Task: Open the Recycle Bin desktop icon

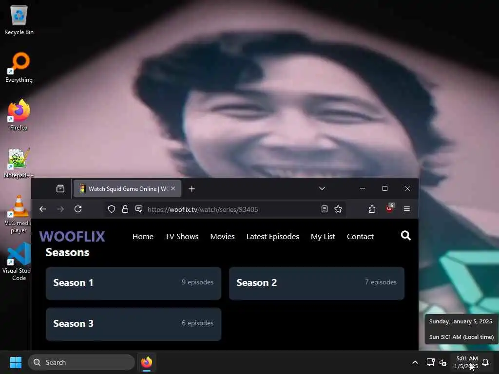Action: pyautogui.click(x=19, y=19)
